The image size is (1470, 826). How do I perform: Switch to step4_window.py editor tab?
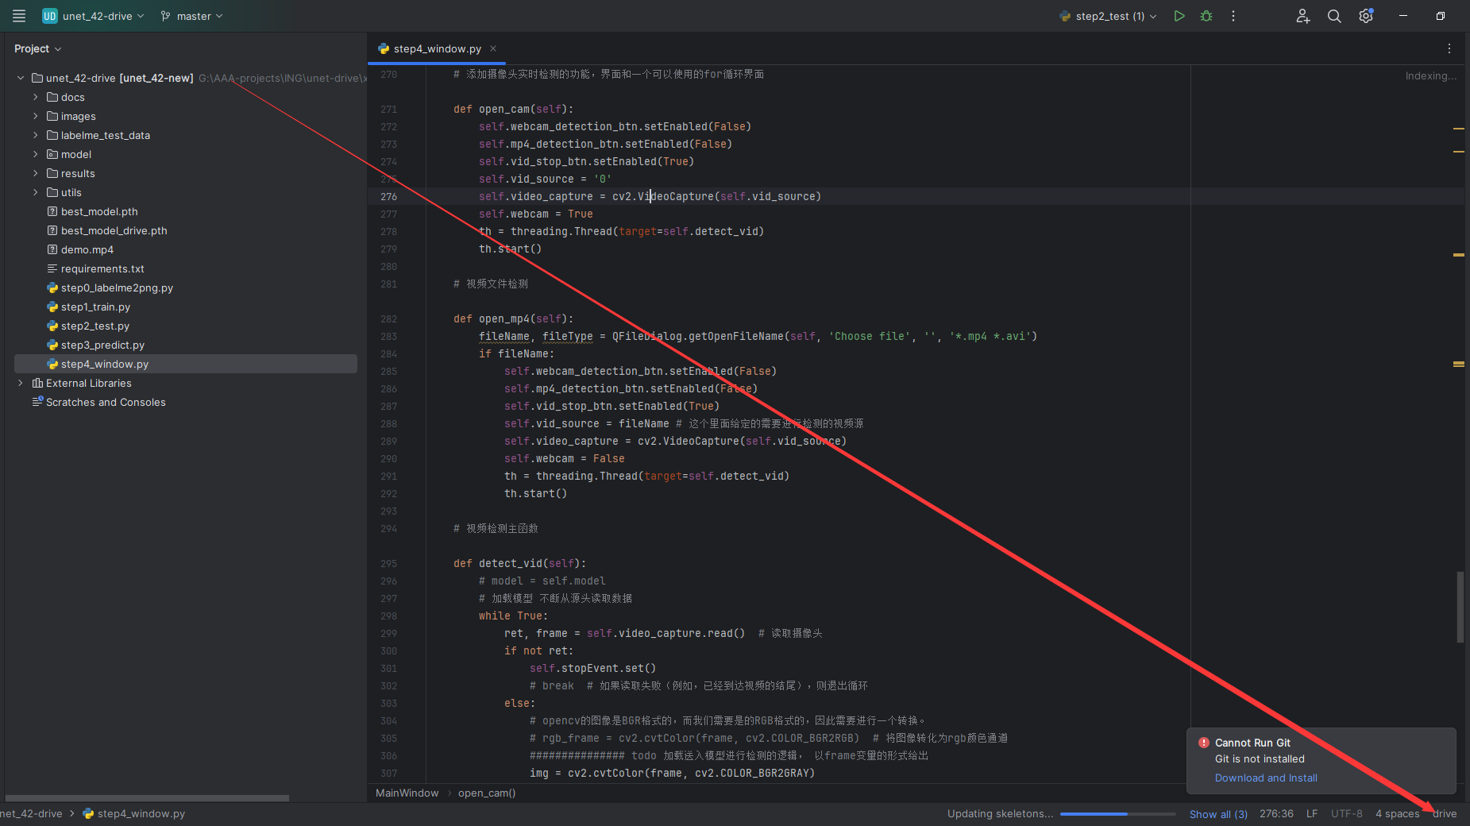pyautogui.click(x=437, y=48)
